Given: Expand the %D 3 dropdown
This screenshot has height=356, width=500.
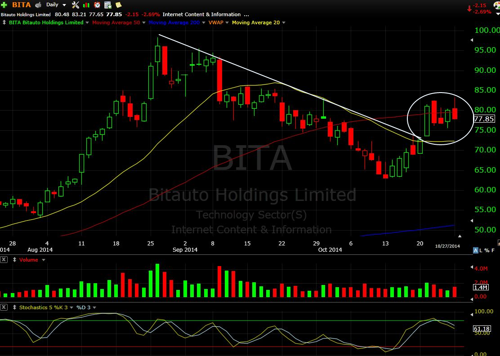Looking at the screenshot, I should tap(94, 307).
